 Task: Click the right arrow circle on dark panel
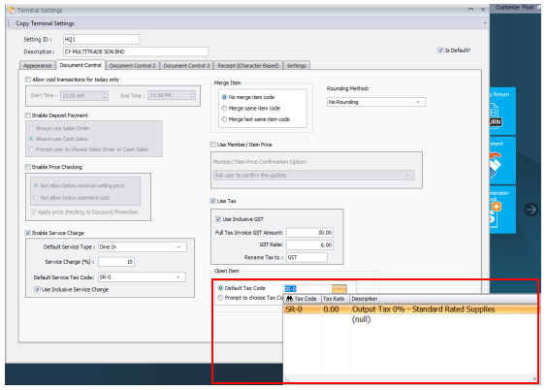tap(531, 210)
